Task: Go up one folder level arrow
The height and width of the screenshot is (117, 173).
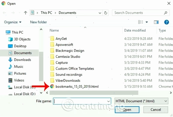Action: 25,13
